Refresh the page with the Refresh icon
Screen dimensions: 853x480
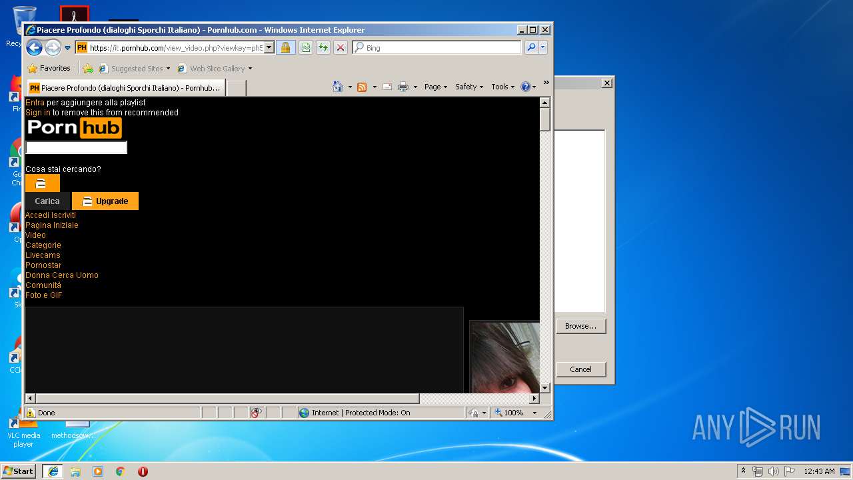[x=323, y=48]
